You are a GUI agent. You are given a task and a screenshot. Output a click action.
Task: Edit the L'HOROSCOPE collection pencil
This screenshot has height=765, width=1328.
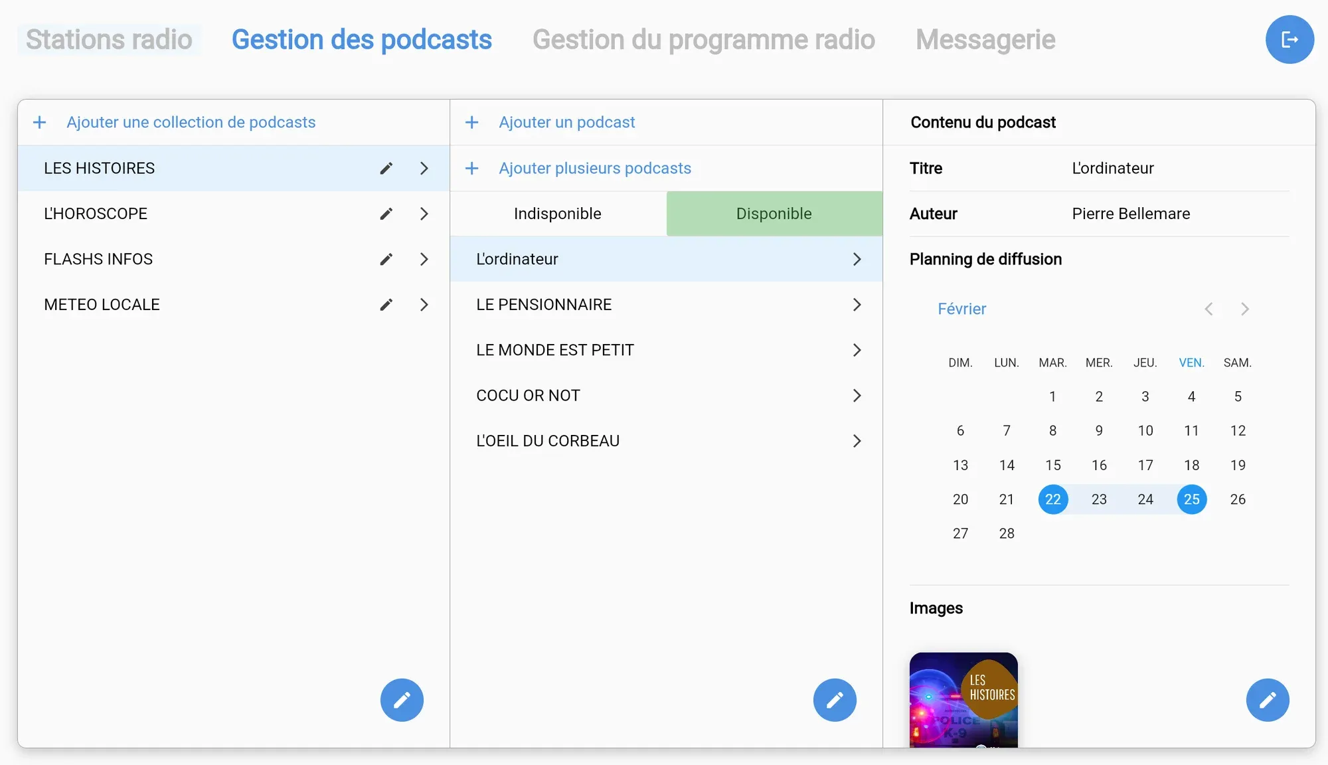[386, 214]
